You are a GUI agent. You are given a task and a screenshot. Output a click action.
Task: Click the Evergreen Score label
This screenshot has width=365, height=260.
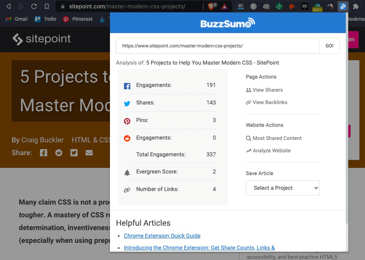(157, 171)
